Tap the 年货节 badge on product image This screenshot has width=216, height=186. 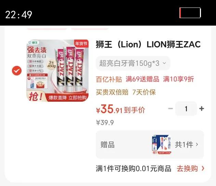[81, 43]
